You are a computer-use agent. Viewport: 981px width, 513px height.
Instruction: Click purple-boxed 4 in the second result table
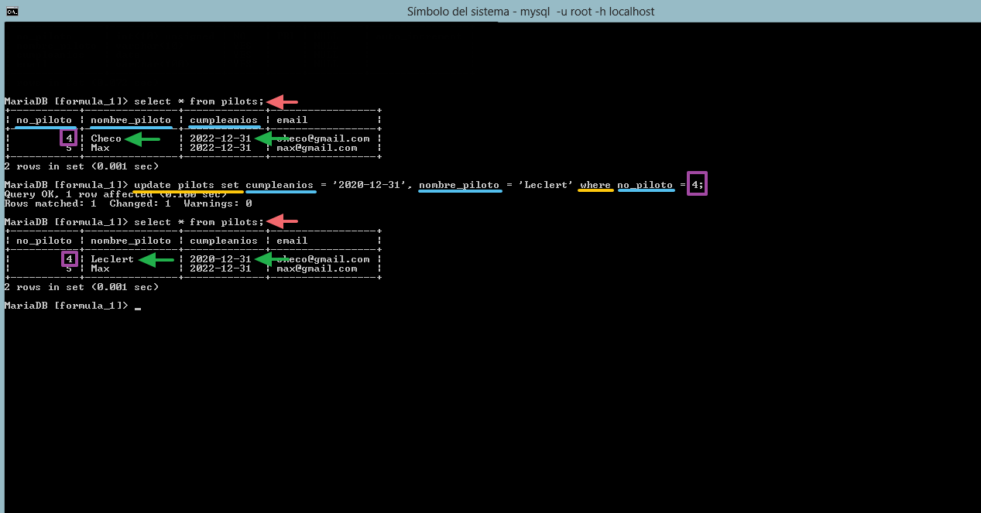[69, 259]
